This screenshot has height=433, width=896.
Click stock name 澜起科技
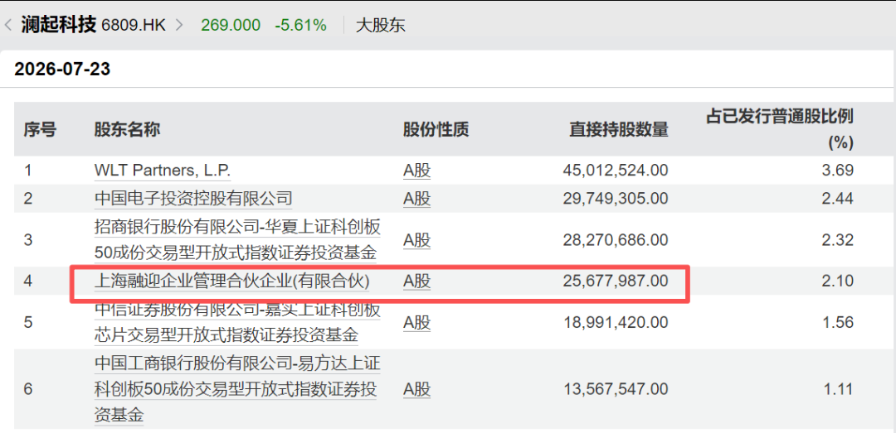(x=59, y=25)
